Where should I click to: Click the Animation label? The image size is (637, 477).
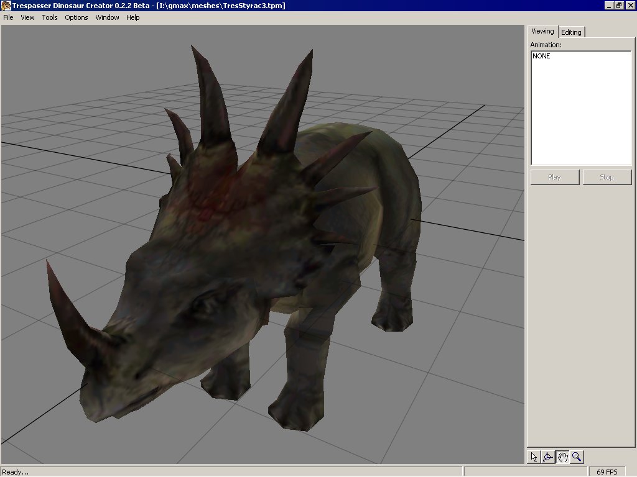pyautogui.click(x=546, y=45)
